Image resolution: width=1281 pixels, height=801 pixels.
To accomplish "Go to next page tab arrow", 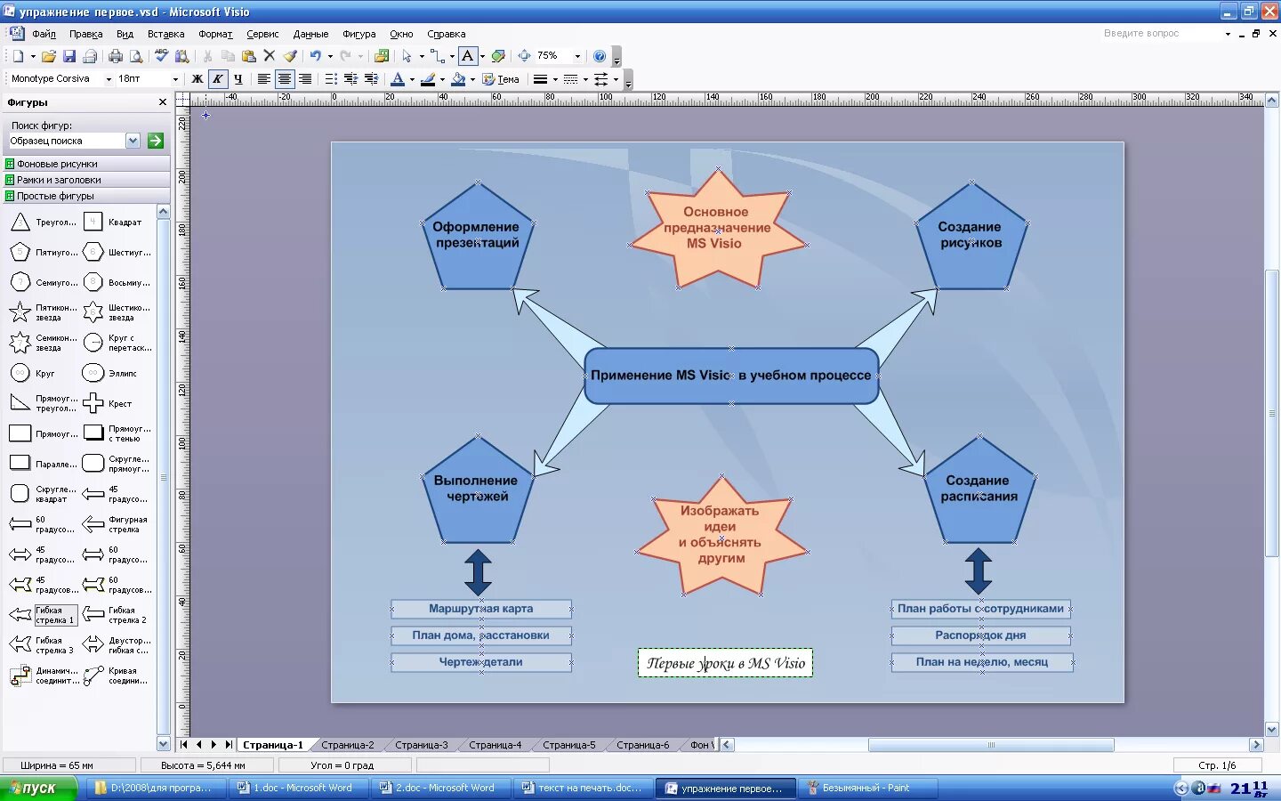I will [213, 745].
